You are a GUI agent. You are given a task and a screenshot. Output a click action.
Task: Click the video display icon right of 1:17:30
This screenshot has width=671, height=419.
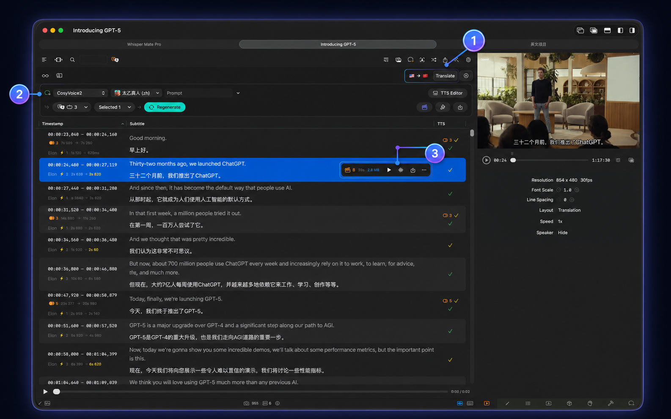tap(631, 160)
